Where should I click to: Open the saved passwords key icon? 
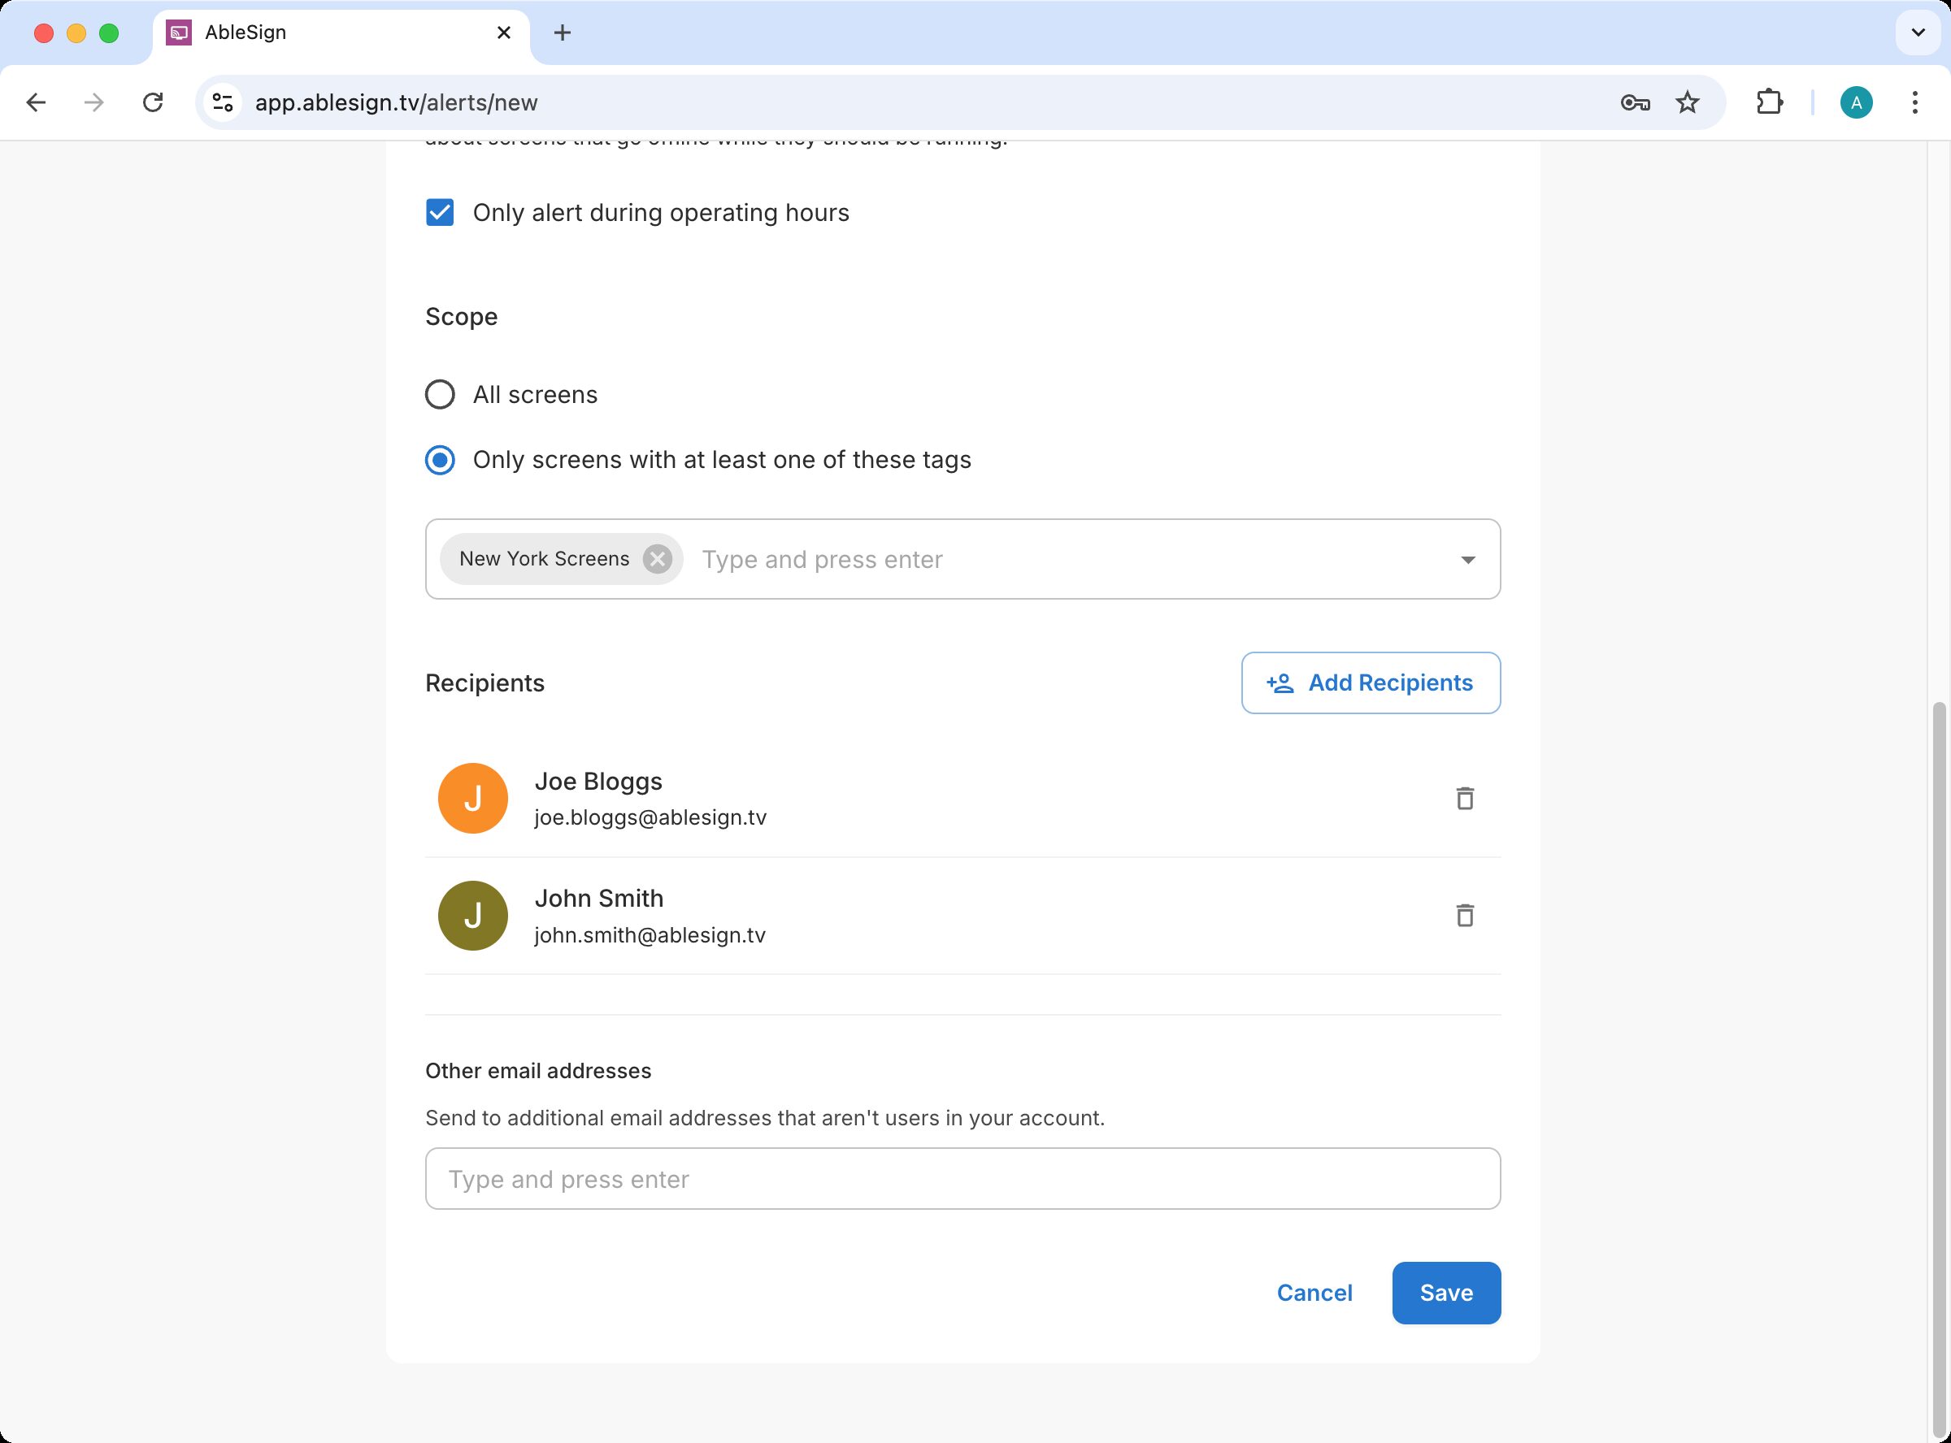(x=1635, y=103)
